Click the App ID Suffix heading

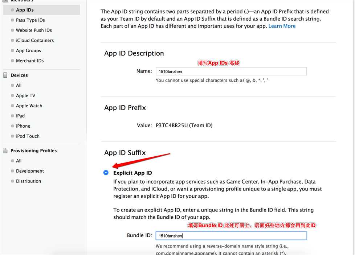(125, 153)
